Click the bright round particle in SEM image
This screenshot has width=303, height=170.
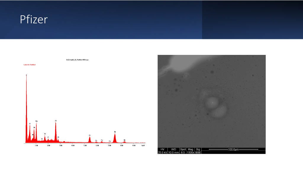(212, 102)
